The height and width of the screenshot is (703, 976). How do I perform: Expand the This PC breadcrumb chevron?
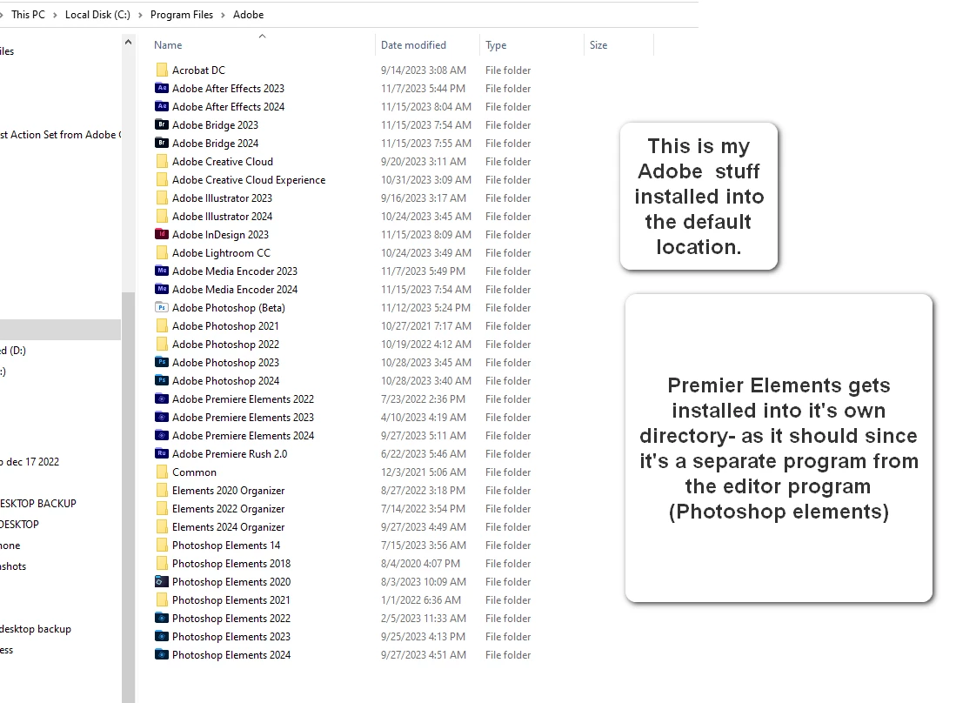(x=56, y=15)
